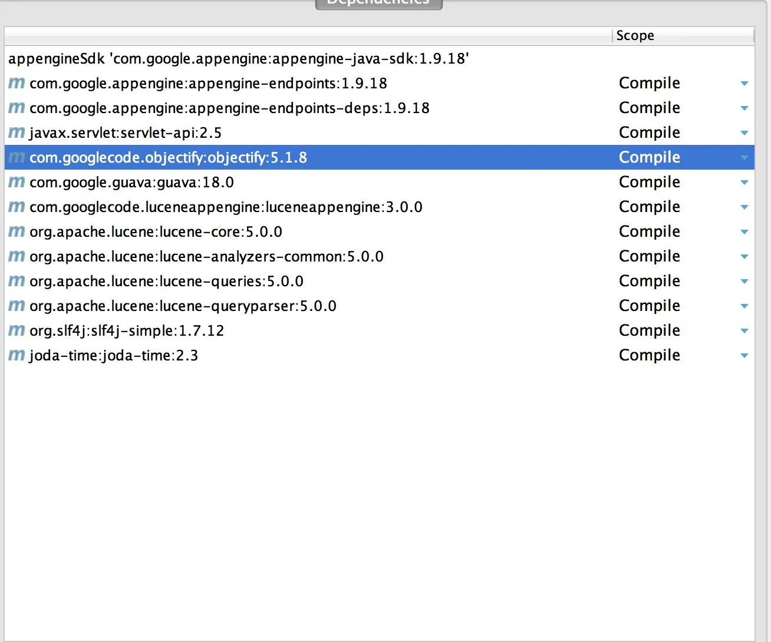Screen dimensions: 771x642
Task: Click Compile scope value for slf4j-simple:1.7.12
Action: [x=650, y=330]
